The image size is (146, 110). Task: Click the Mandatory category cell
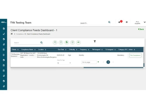(121, 55)
